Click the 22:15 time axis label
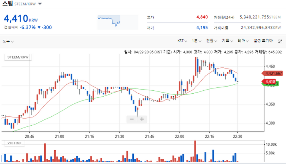 click(209, 136)
